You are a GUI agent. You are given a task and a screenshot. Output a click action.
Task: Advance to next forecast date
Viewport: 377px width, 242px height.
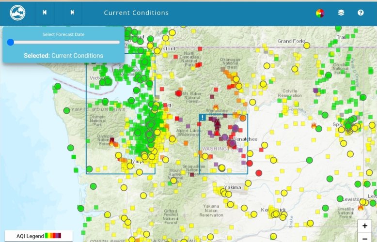[x=72, y=13]
